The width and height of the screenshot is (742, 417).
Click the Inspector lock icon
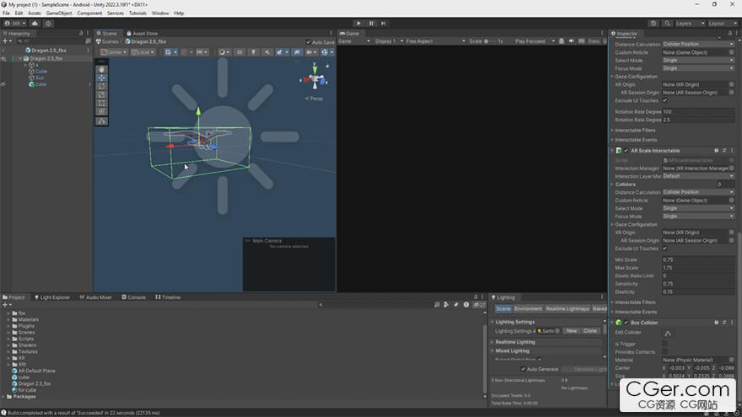(729, 33)
